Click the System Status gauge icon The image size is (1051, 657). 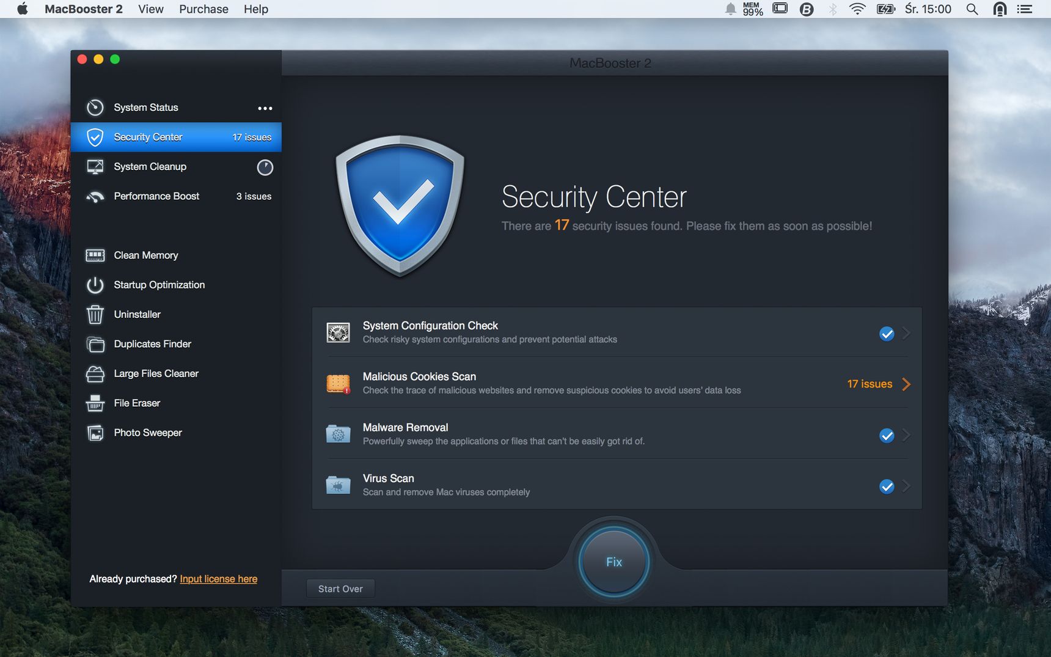point(95,108)
